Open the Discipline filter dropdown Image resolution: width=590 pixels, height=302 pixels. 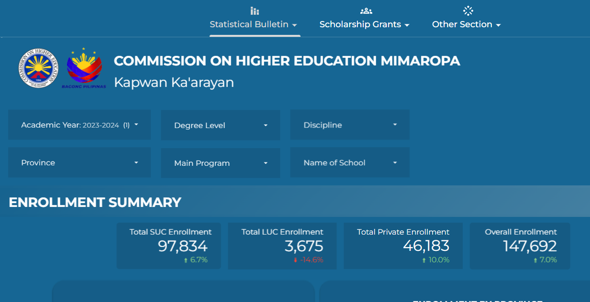350,125
